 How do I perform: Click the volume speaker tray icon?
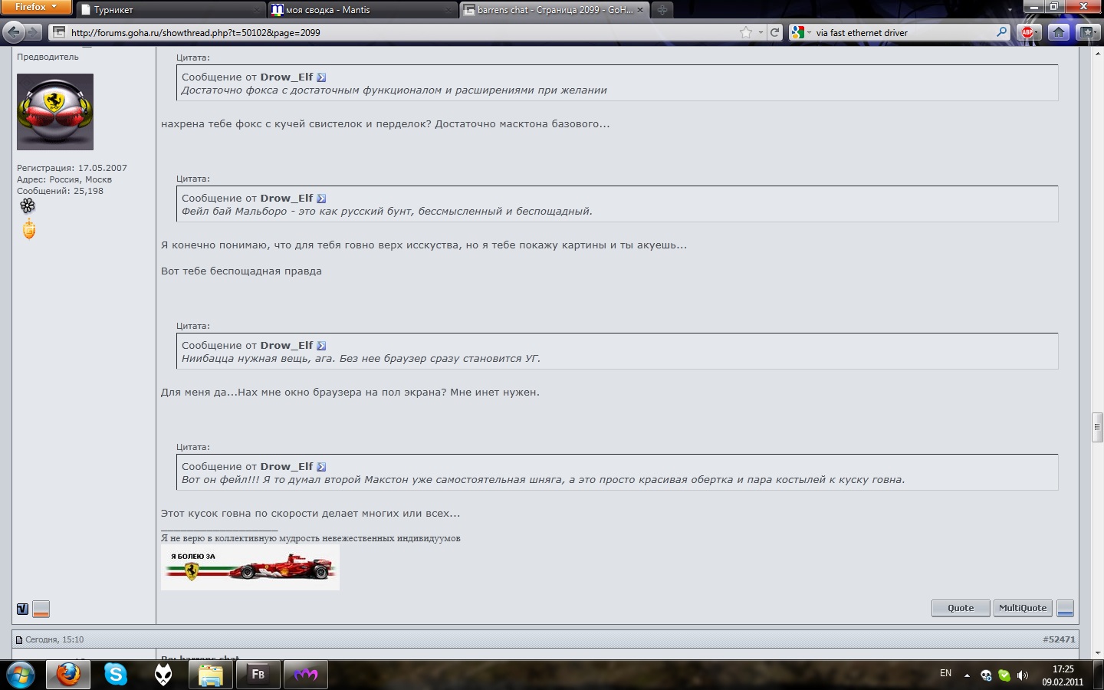[x=1022, y=675]
